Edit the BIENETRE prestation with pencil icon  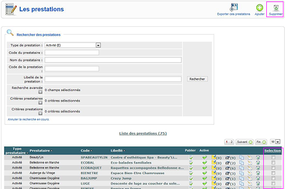pos(250,173)
